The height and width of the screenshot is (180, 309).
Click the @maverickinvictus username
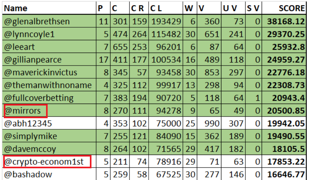(x=41, y=73)
